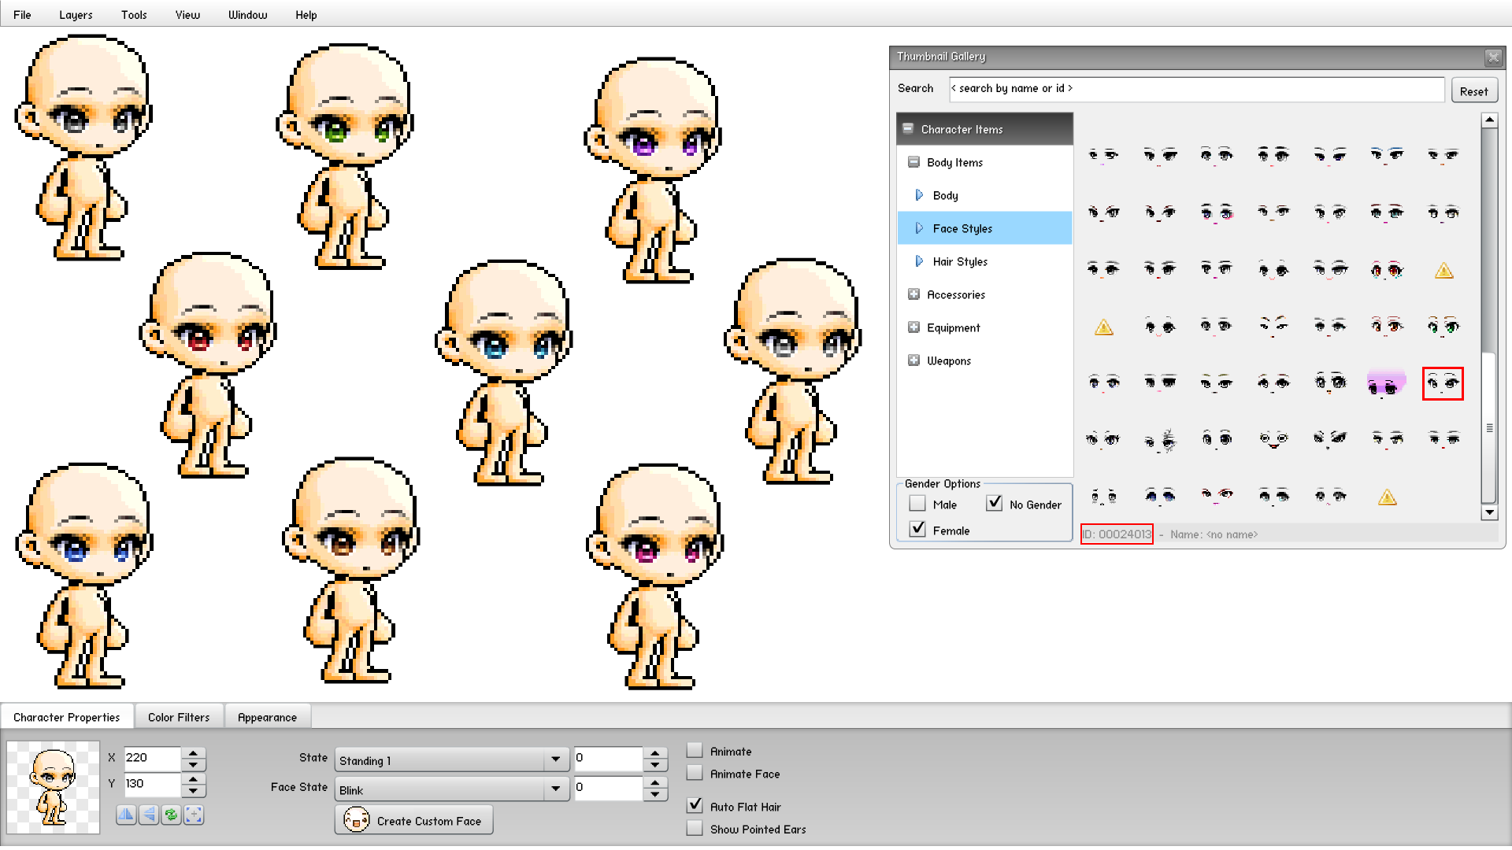Open the Face State dropdown showing Blink
The height and width of the screenshot is (850, 1512).
tap(451, 789)
